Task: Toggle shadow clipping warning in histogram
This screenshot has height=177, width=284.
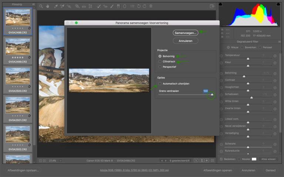Action: coord(221,4)
